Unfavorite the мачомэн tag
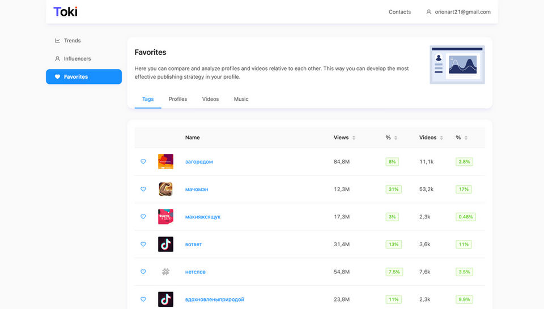The height and width of the screenshot is (309, 544). point(143,189)
